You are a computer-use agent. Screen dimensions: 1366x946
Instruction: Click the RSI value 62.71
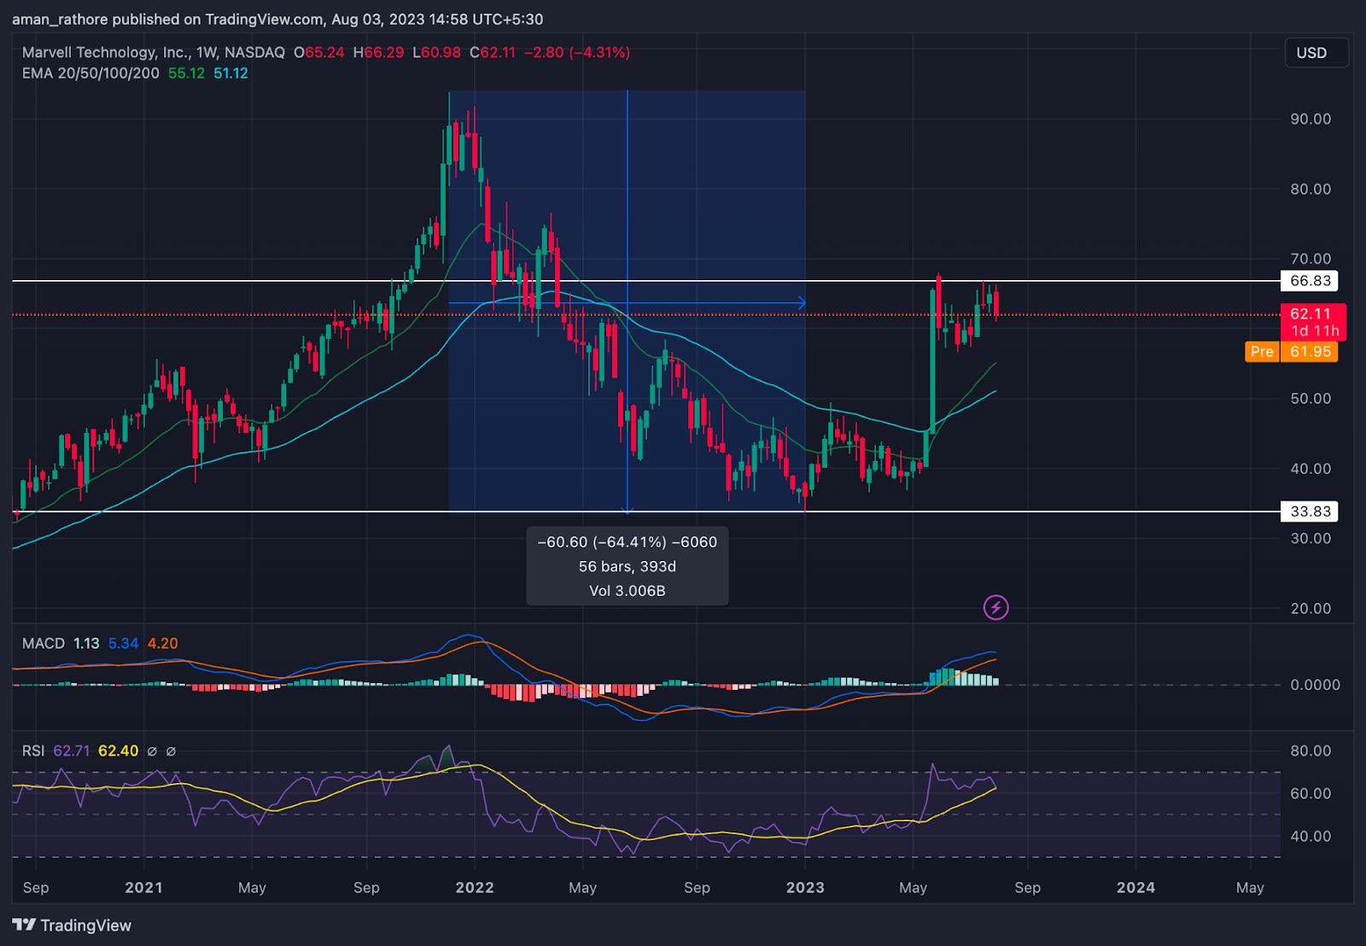click(x=71, y=751)
